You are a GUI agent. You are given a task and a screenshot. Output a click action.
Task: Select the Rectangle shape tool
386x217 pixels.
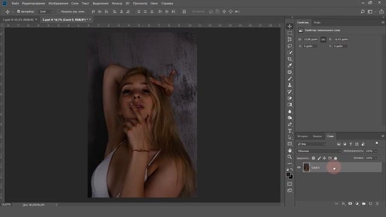click(289, 143)
